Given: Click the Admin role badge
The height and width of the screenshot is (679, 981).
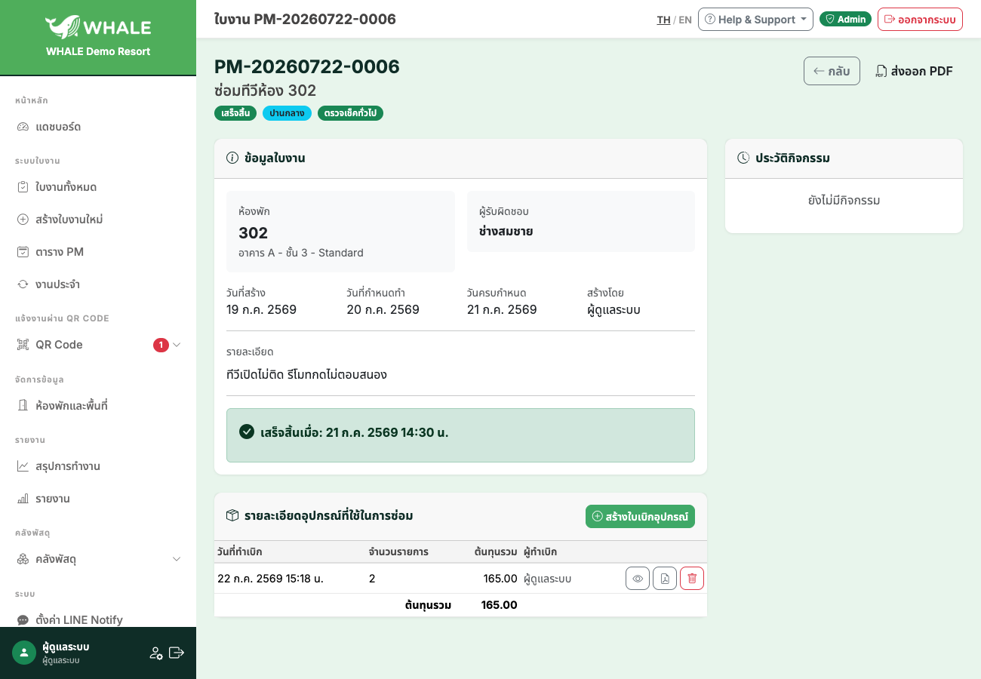Looking at the screenshot, I should [x=845, y=19].
